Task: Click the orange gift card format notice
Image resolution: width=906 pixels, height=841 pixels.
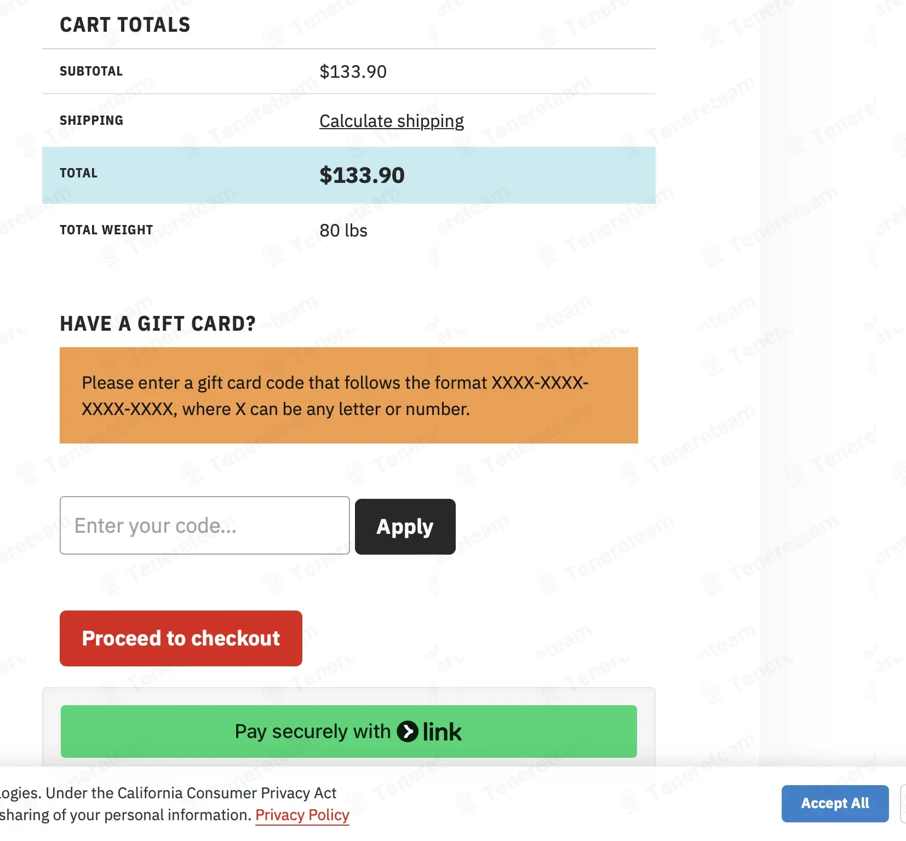Action: tap(348, 395)
